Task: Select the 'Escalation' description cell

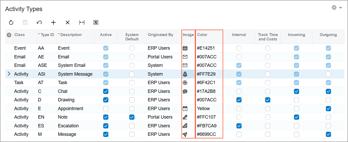Action: (x=68, y=126)
